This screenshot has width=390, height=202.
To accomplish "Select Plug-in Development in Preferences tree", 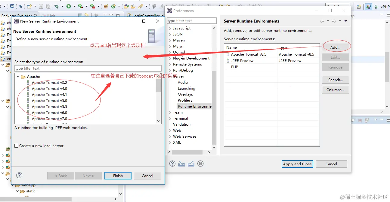I will (191, 58).
